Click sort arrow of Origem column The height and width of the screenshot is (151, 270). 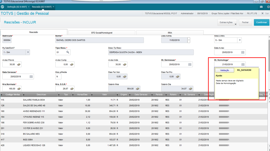pos(117,95)
